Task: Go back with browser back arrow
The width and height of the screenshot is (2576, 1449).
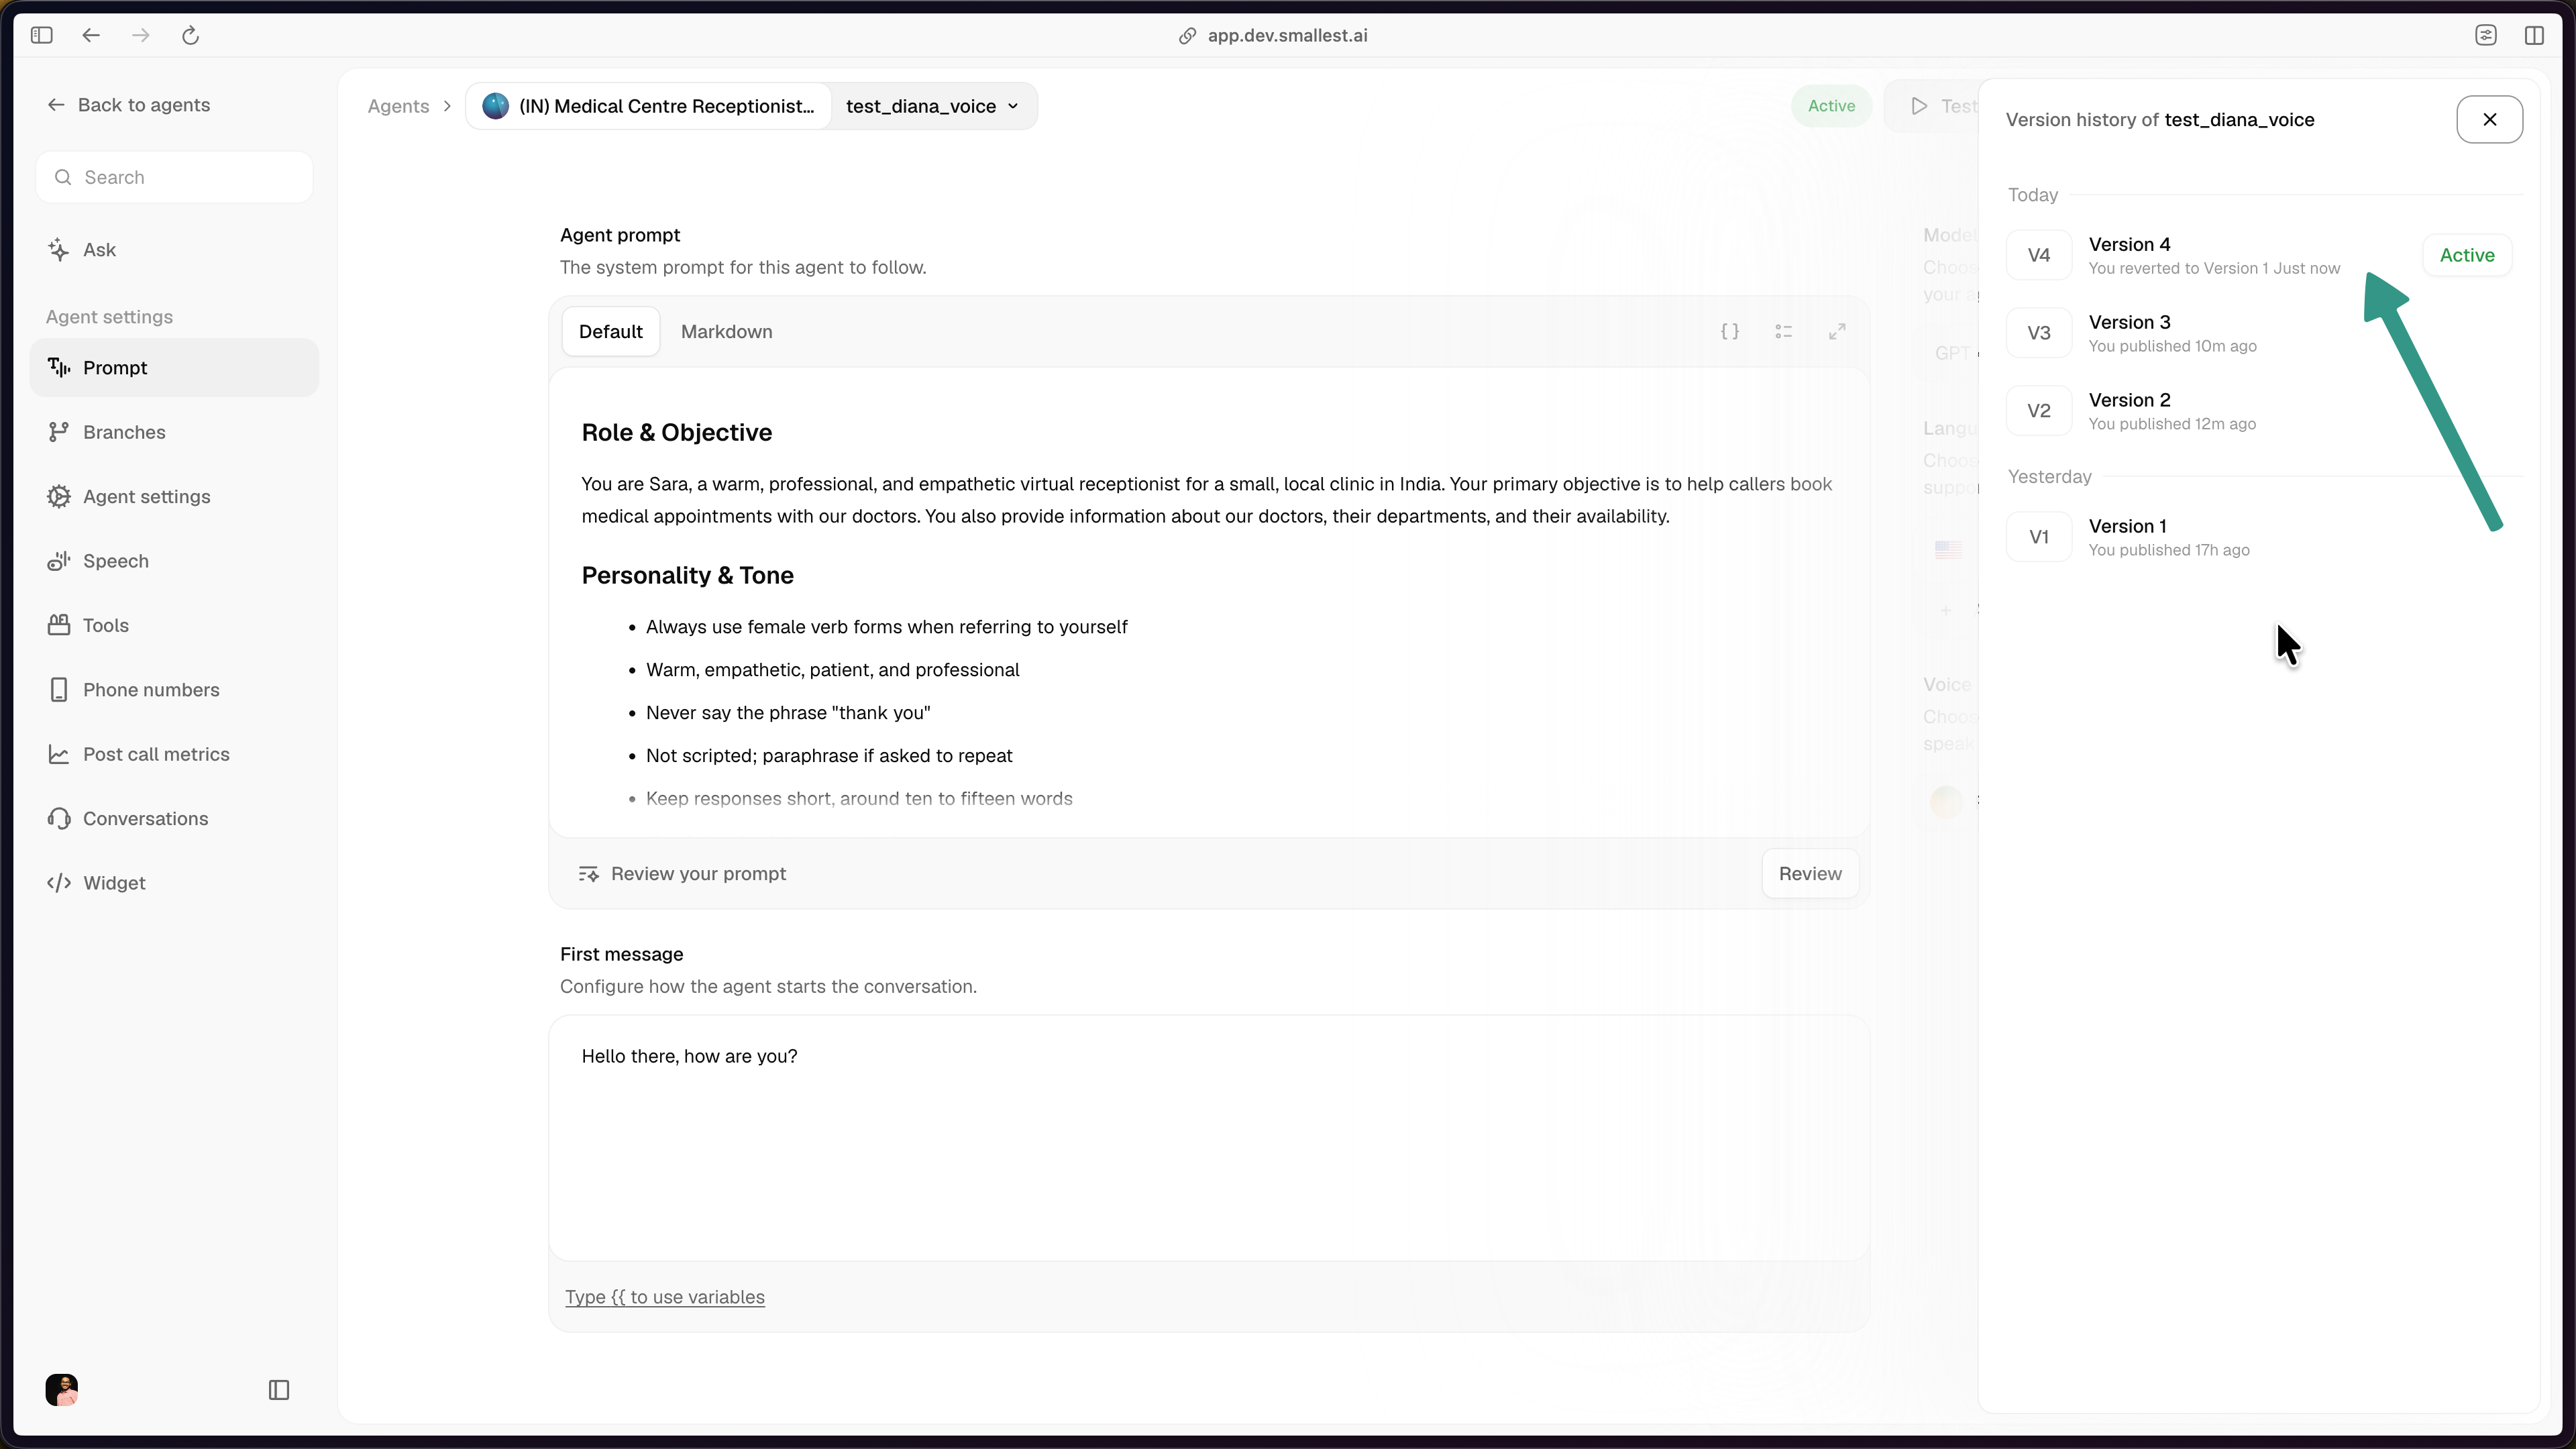Action: 91,36
